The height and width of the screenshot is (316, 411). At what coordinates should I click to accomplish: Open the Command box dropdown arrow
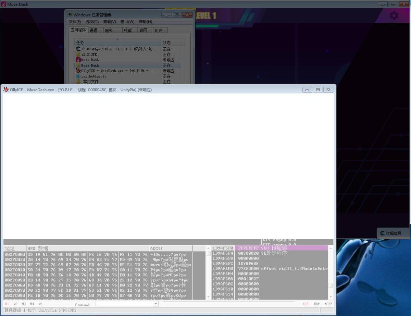coord(156,304)
